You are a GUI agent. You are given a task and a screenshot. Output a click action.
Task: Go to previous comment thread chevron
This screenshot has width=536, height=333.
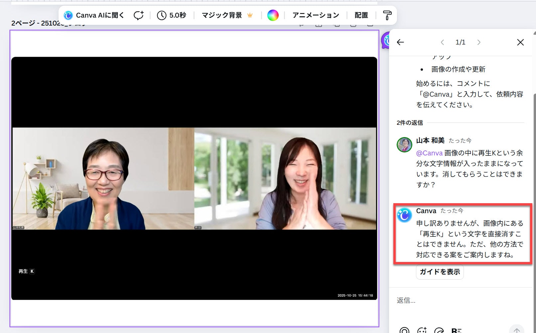coord(442,42)
